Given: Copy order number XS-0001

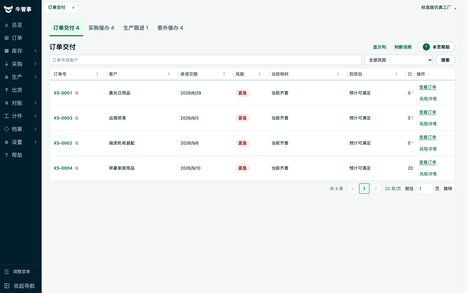Looking at the screenshot, I should coord(77,93).
